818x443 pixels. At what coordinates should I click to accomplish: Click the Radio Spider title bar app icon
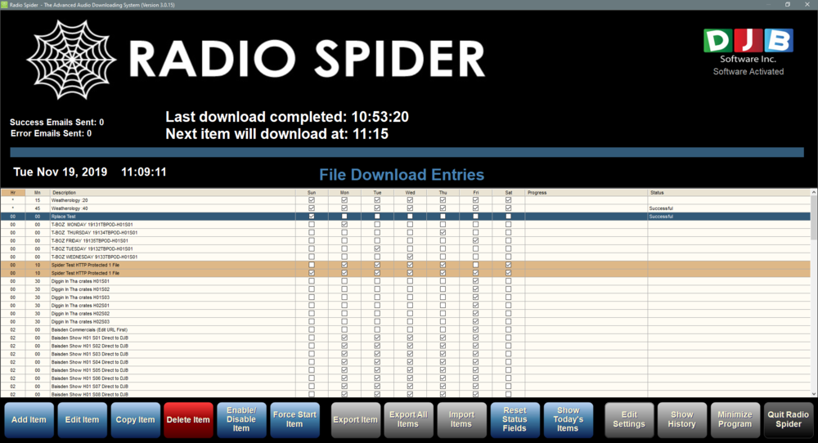click(x=5, y=4)
